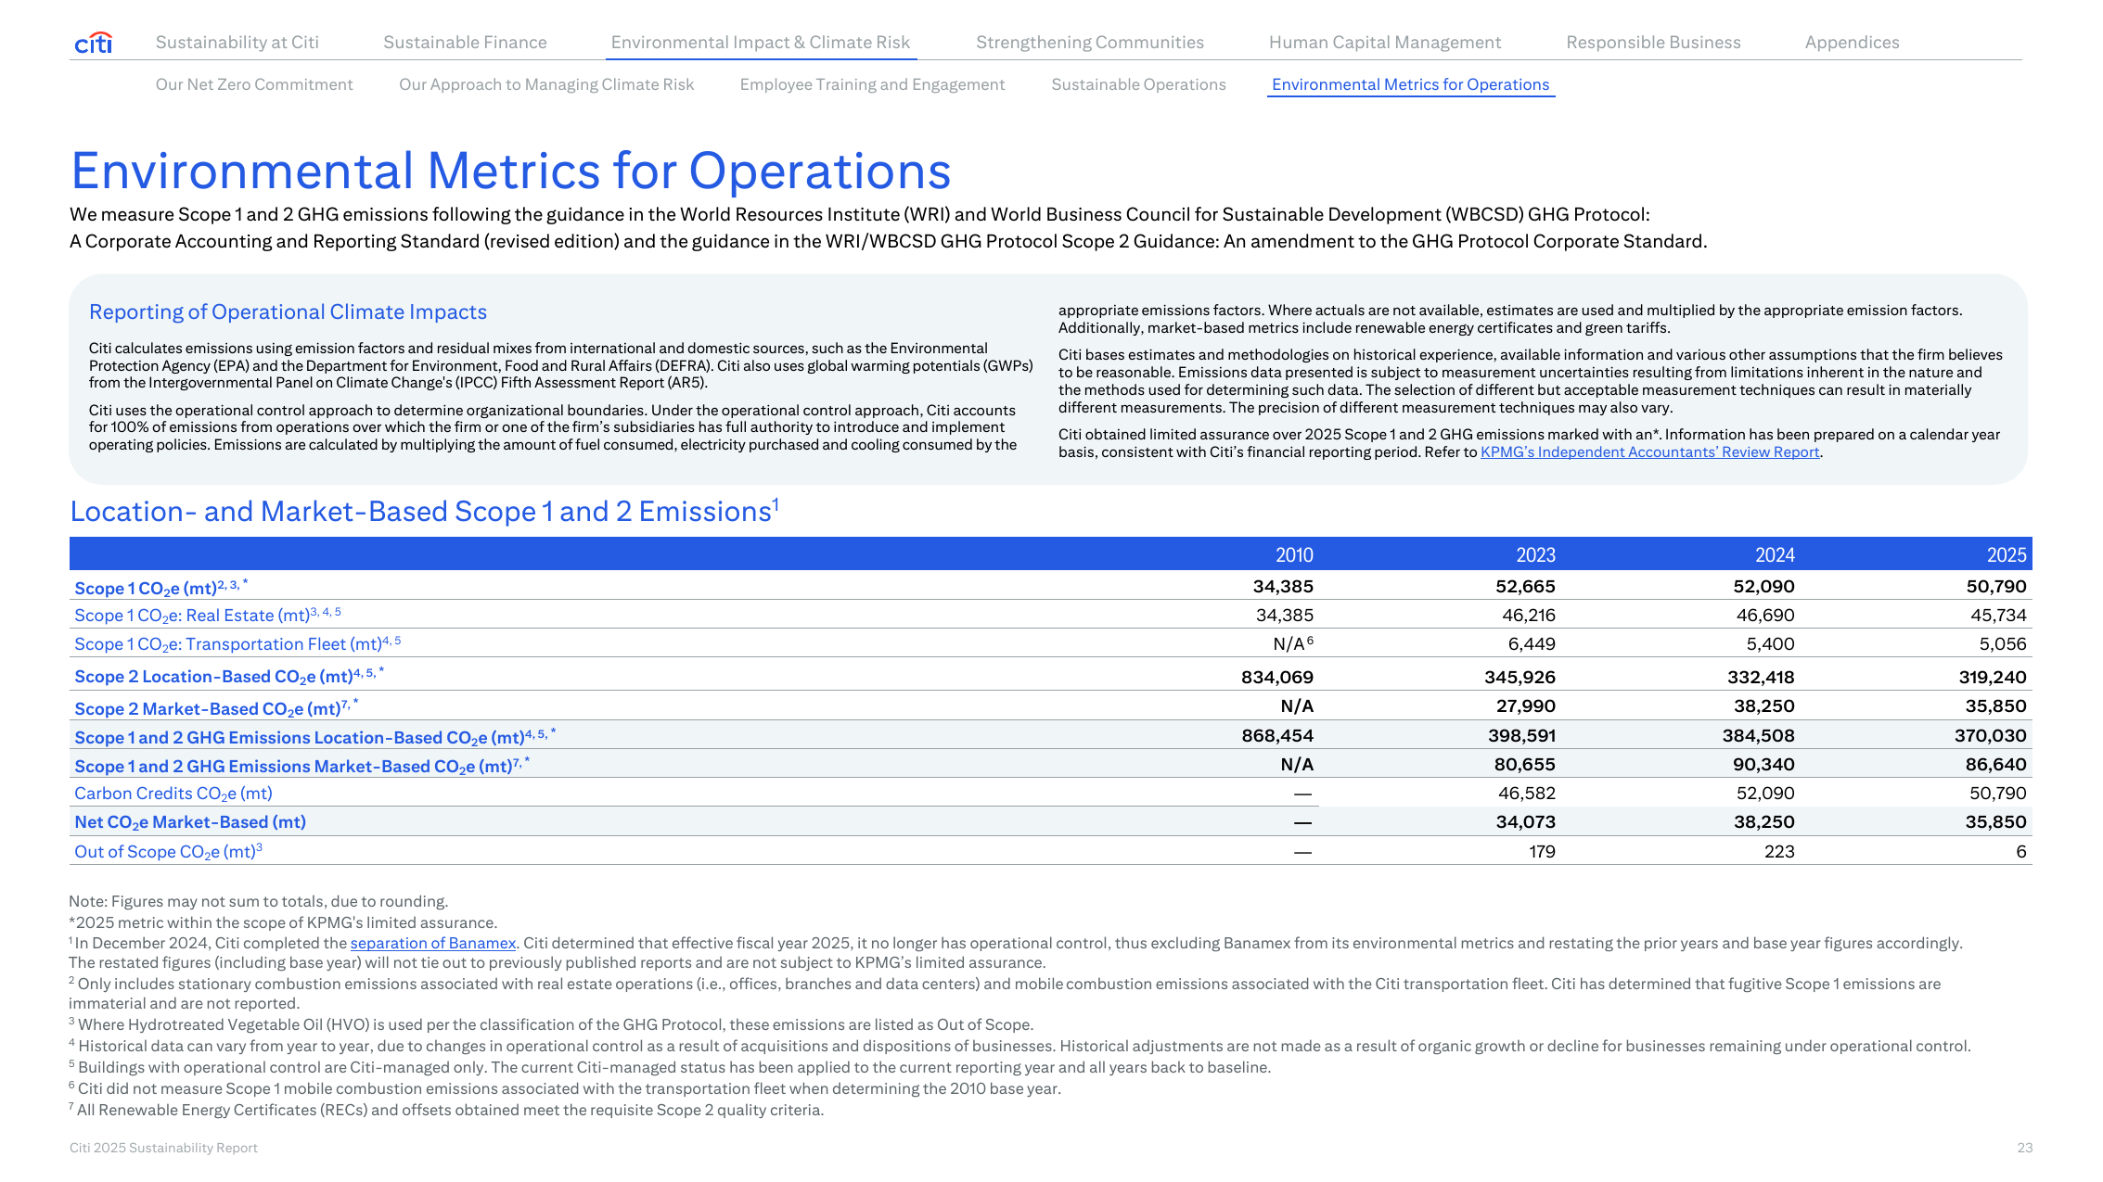The width and height of the screenshot is (2103, 1182).
Task: Select Environmental Impact & Climate Risk tab
Action: tap(761, 43)
